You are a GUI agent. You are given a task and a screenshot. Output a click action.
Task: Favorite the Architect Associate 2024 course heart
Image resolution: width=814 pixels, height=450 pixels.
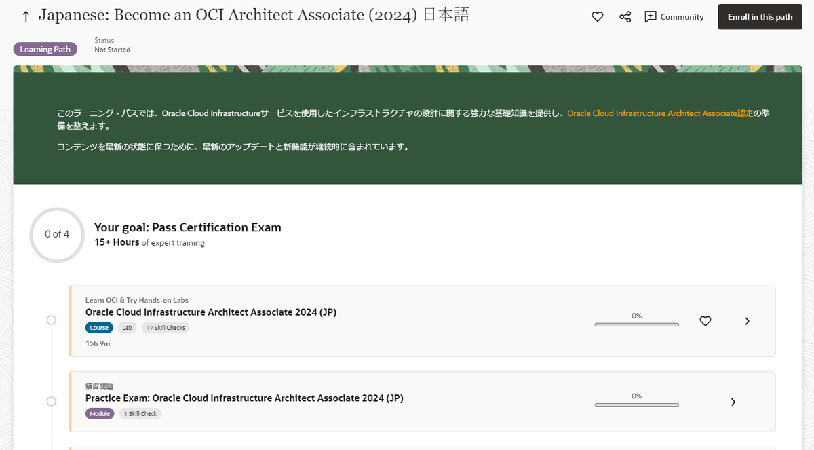click(705, 321)
